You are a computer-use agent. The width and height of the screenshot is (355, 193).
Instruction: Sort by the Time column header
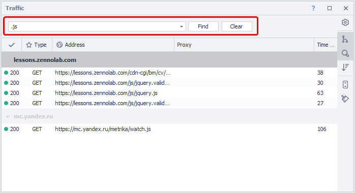[326, 45]
